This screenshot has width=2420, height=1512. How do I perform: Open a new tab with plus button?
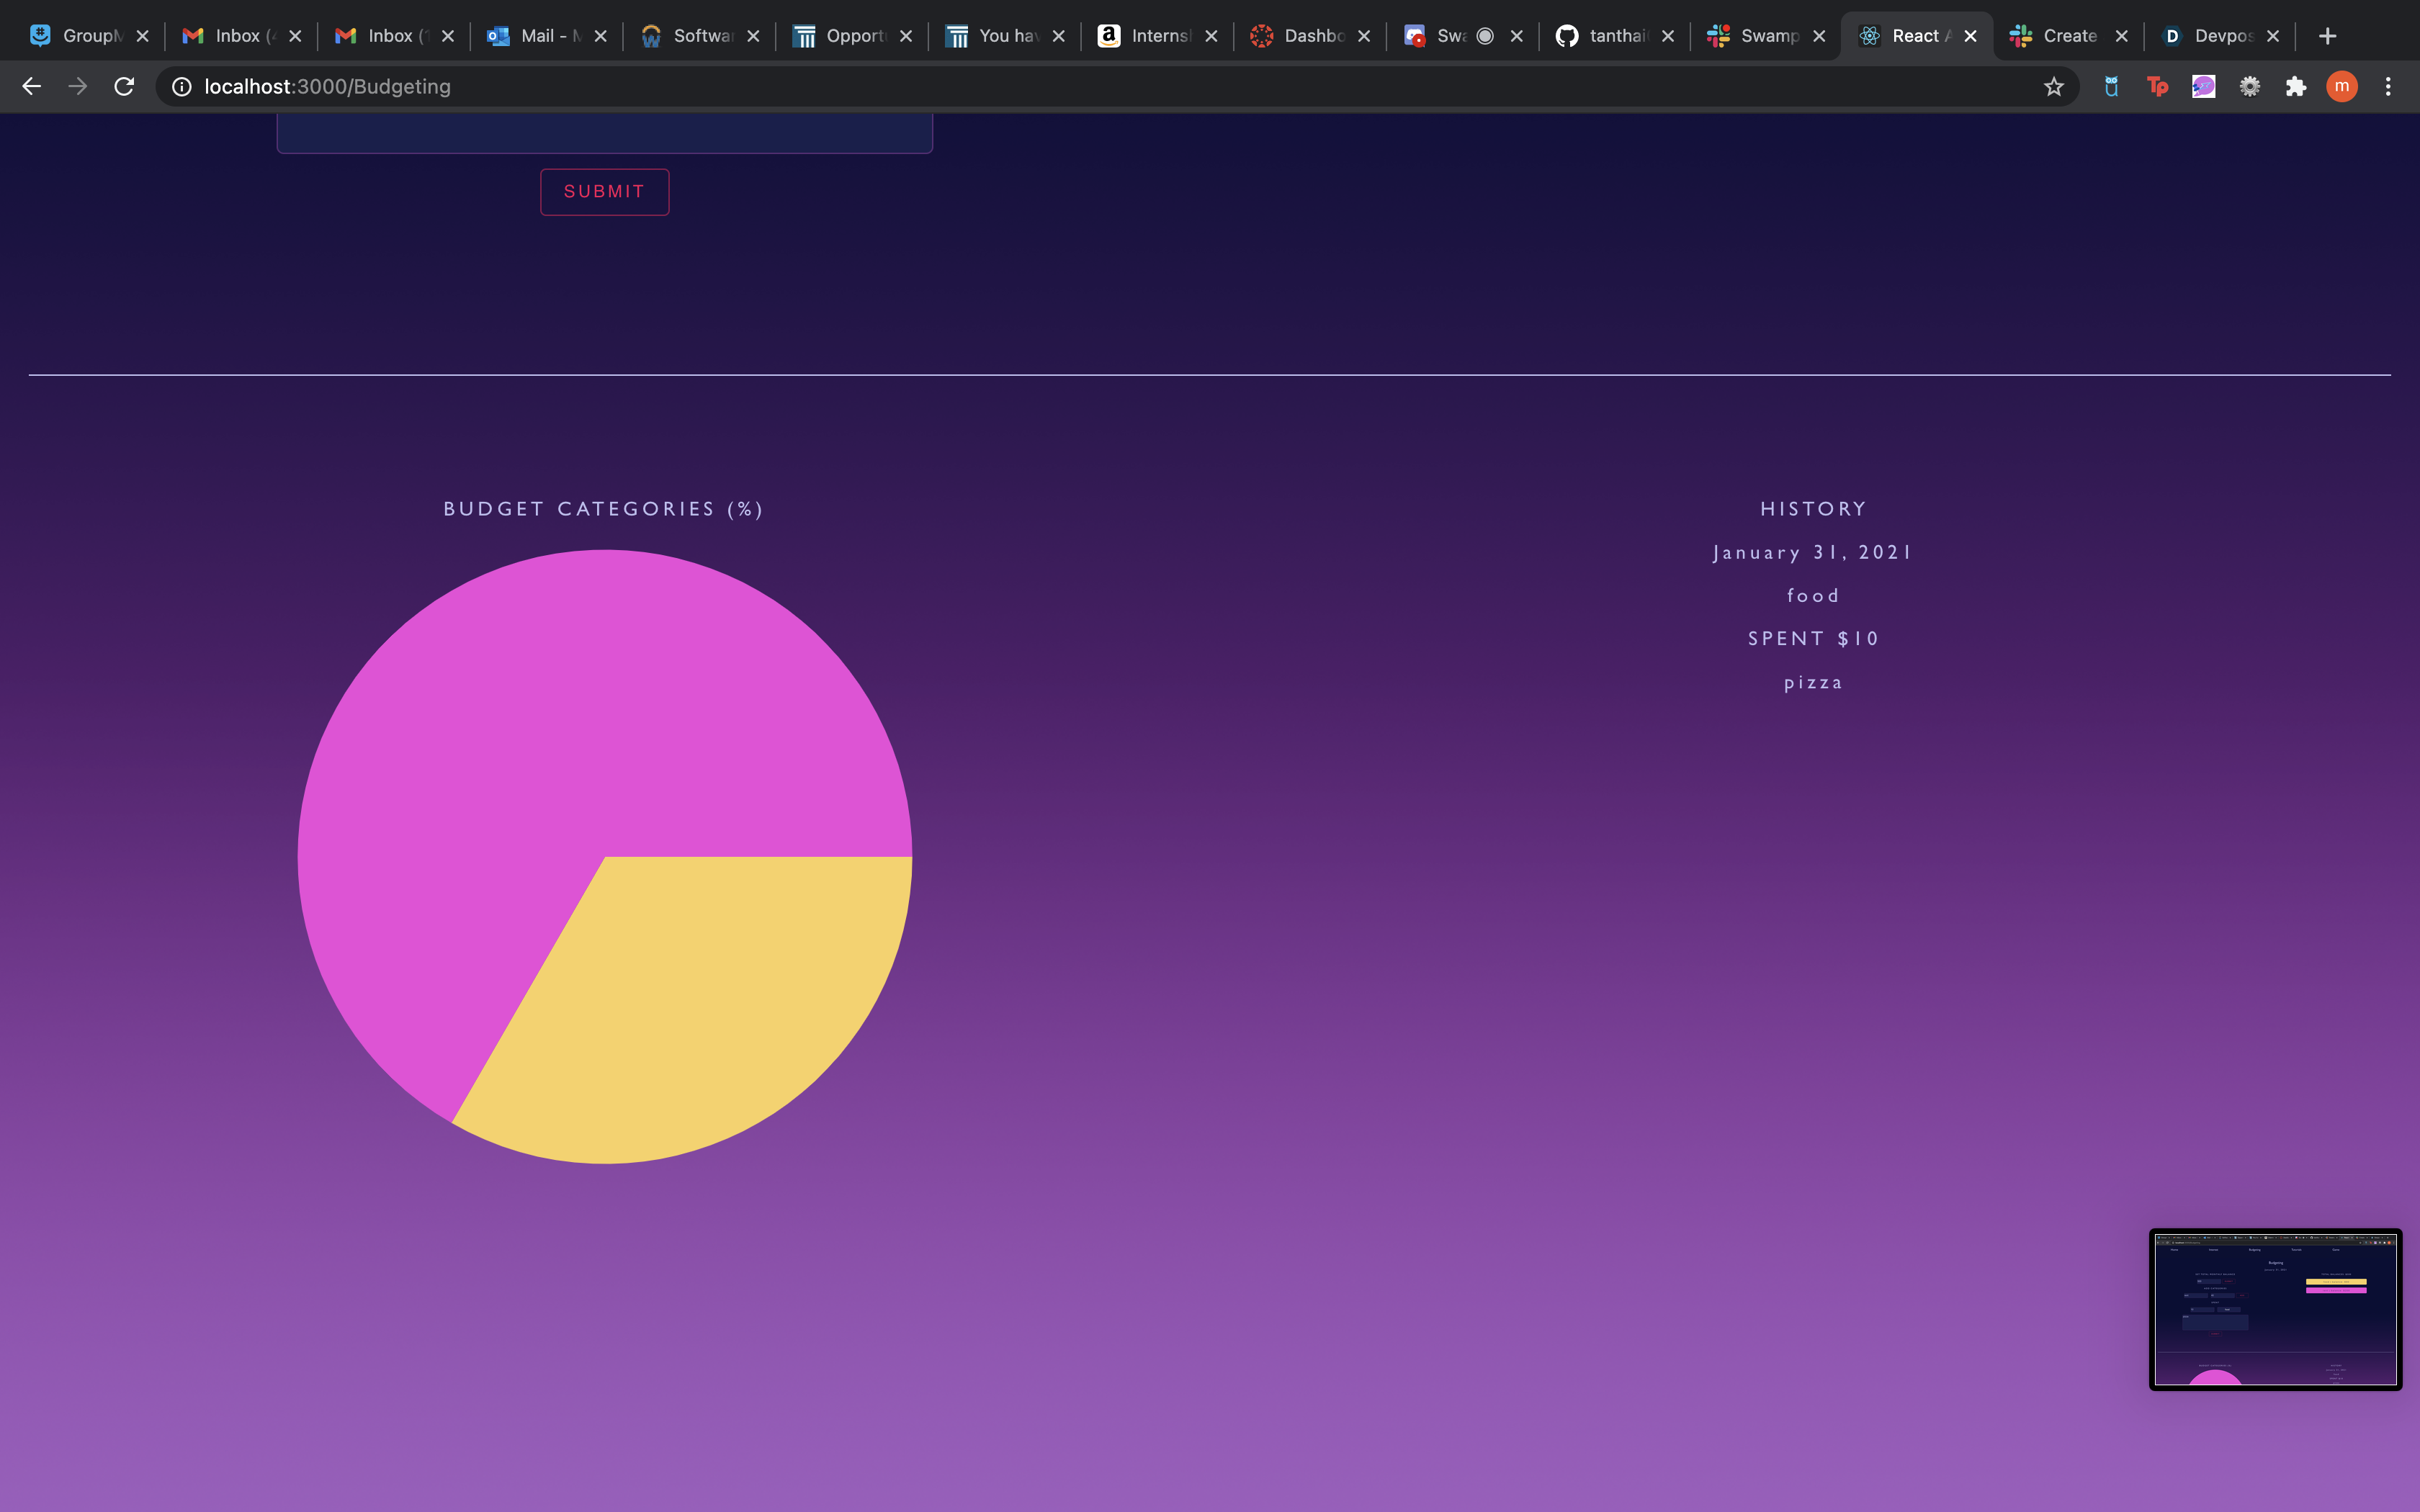pyautogui.click(x=2328, y=36)
